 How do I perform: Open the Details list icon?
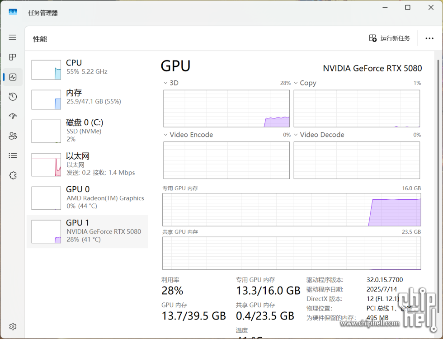[13, 155]
